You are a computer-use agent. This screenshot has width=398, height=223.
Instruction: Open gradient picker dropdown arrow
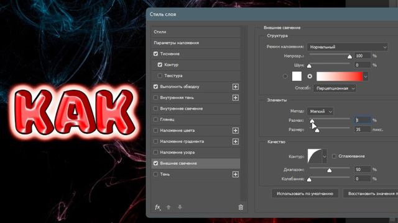366,76
